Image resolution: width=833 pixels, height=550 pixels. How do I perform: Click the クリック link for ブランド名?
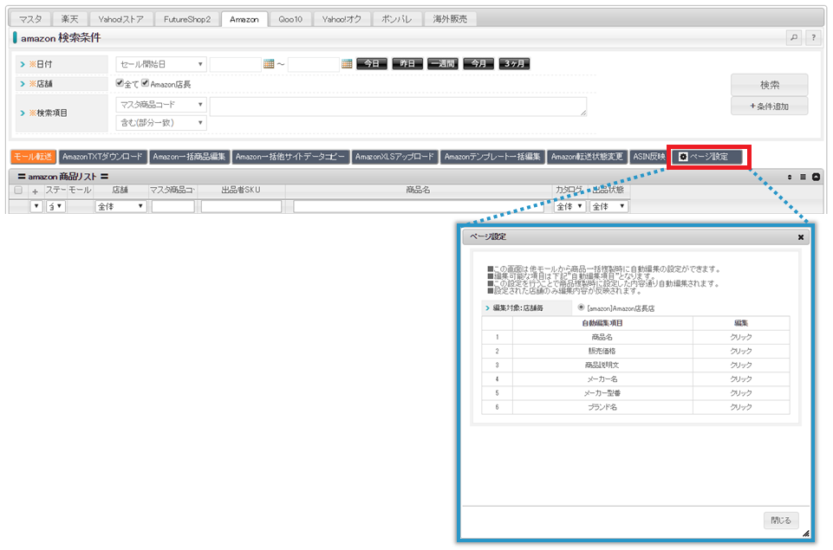pyautogui.click(x=740, y=407)
